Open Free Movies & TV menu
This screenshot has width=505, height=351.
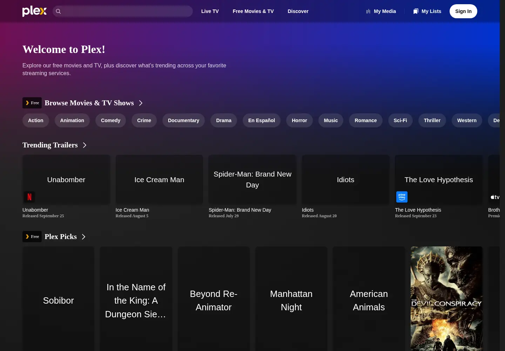point(253,11)
